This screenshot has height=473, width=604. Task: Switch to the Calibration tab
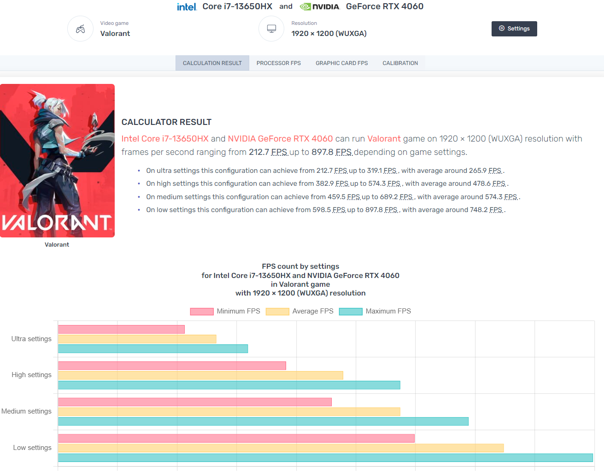coord(400,63)
